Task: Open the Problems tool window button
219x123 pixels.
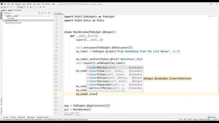Action: coord(22,117)
